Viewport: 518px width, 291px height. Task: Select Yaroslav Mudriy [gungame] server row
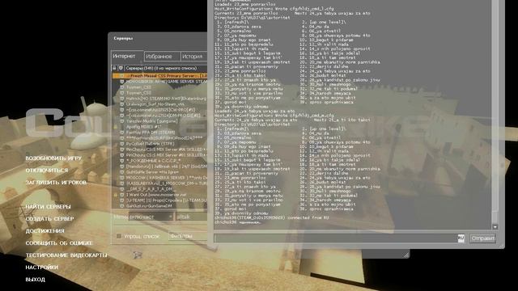pos(160,121)
